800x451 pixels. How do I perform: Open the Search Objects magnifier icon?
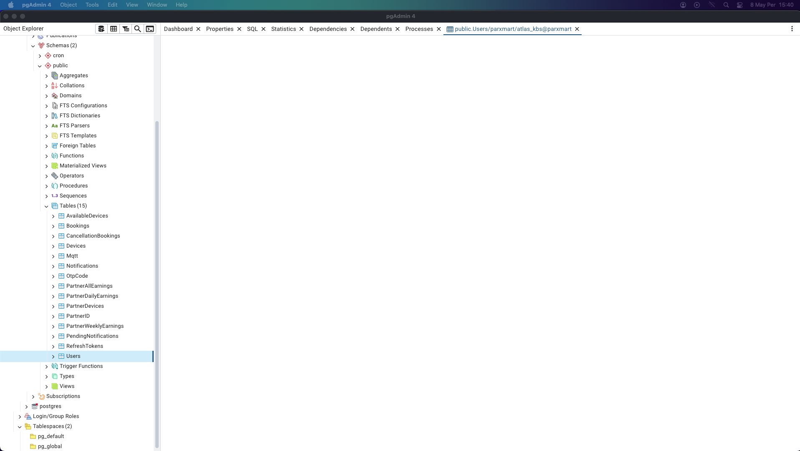[x=137, y=29]
